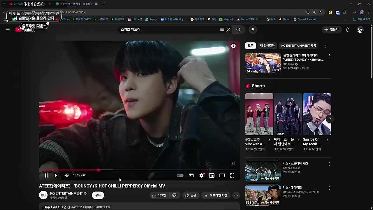This screenshot has height=210, width=373.
Task: Open the KQ ENTERTAINMENT channel avatar
Action: tap(43, 195)
